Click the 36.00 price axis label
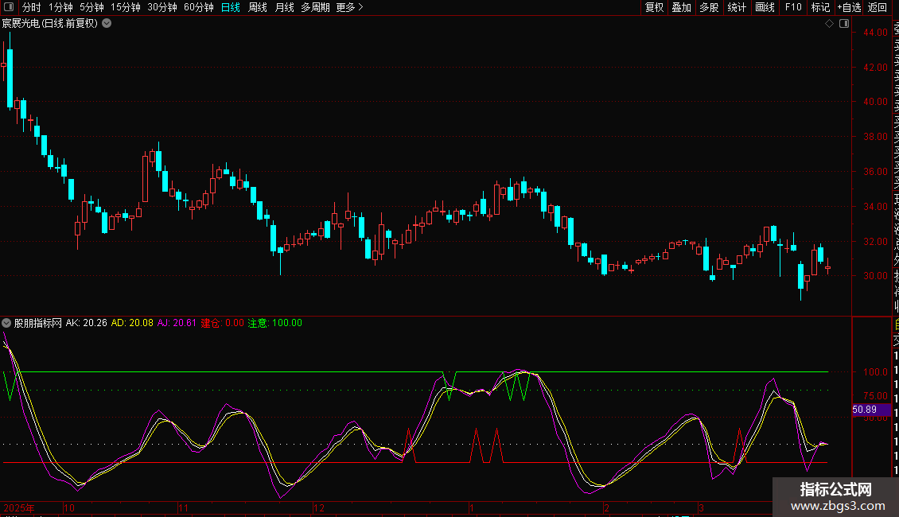 [x=875, y=171]
